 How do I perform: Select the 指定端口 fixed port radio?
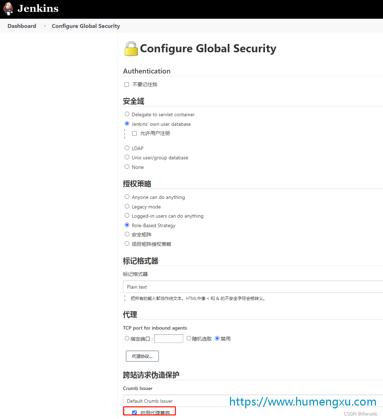pyautogui.click(x=127, y=338)
